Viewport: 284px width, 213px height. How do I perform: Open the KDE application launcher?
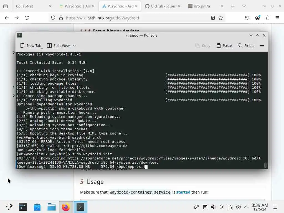click(9, 207)
